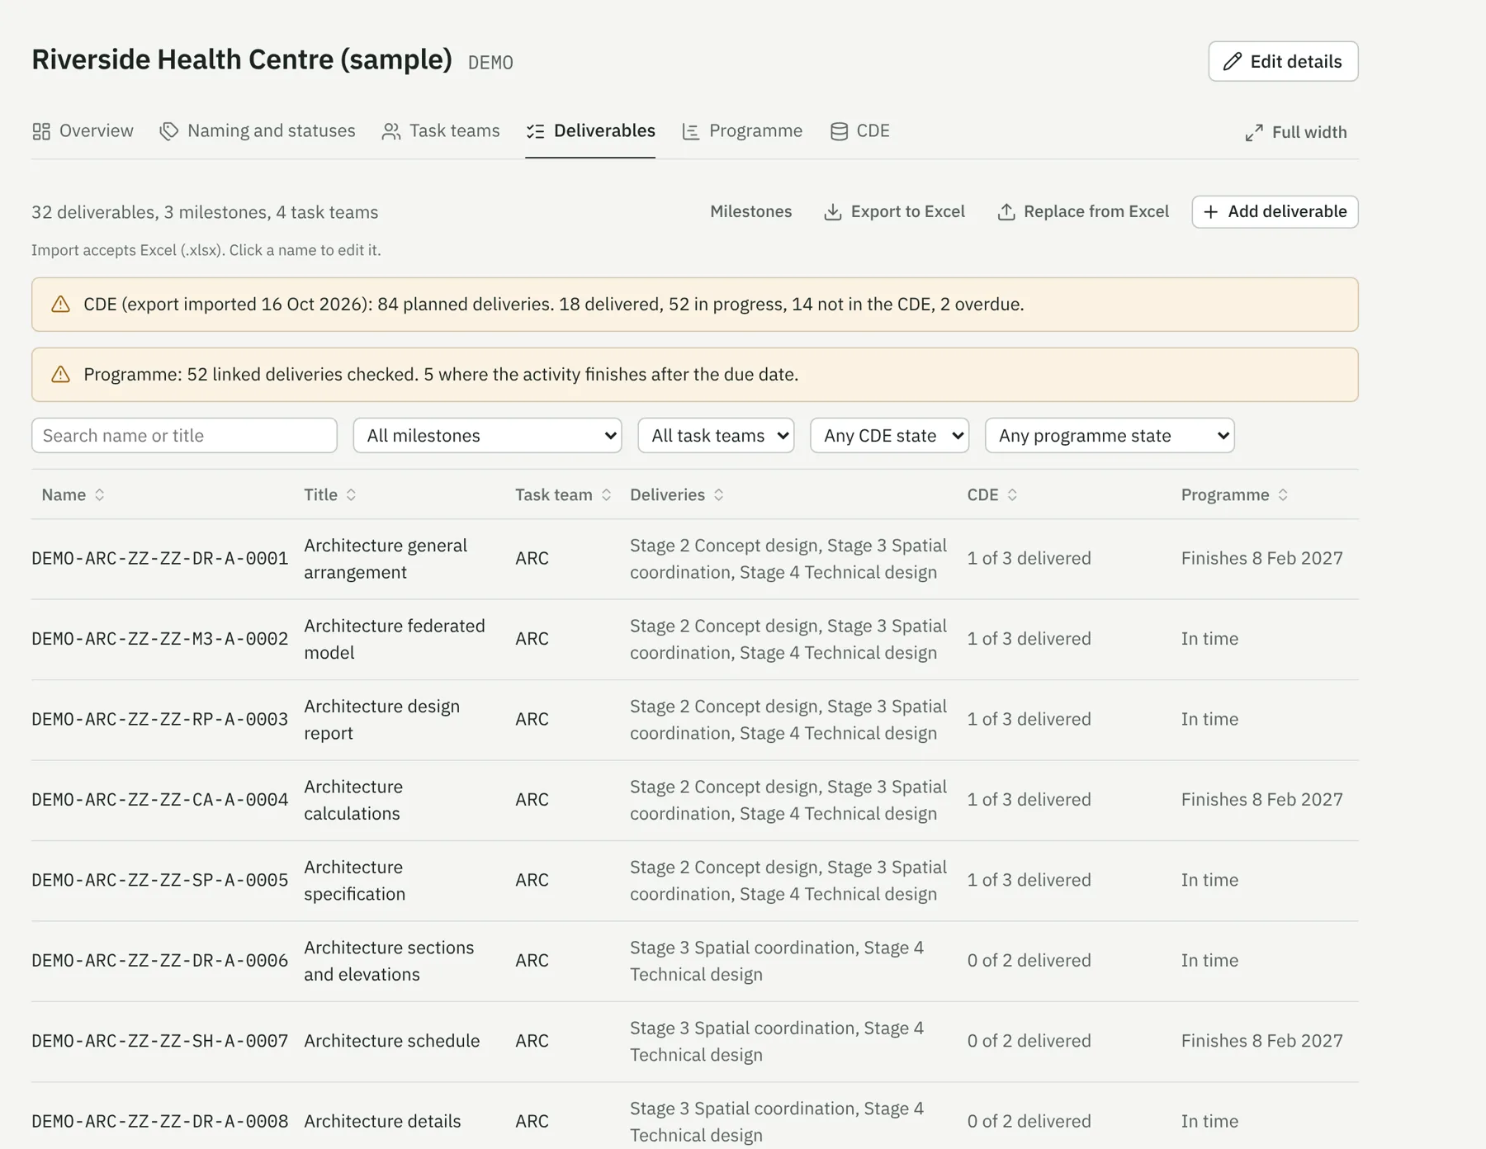Click the pencil icon in Edit details

(1232, 62)
